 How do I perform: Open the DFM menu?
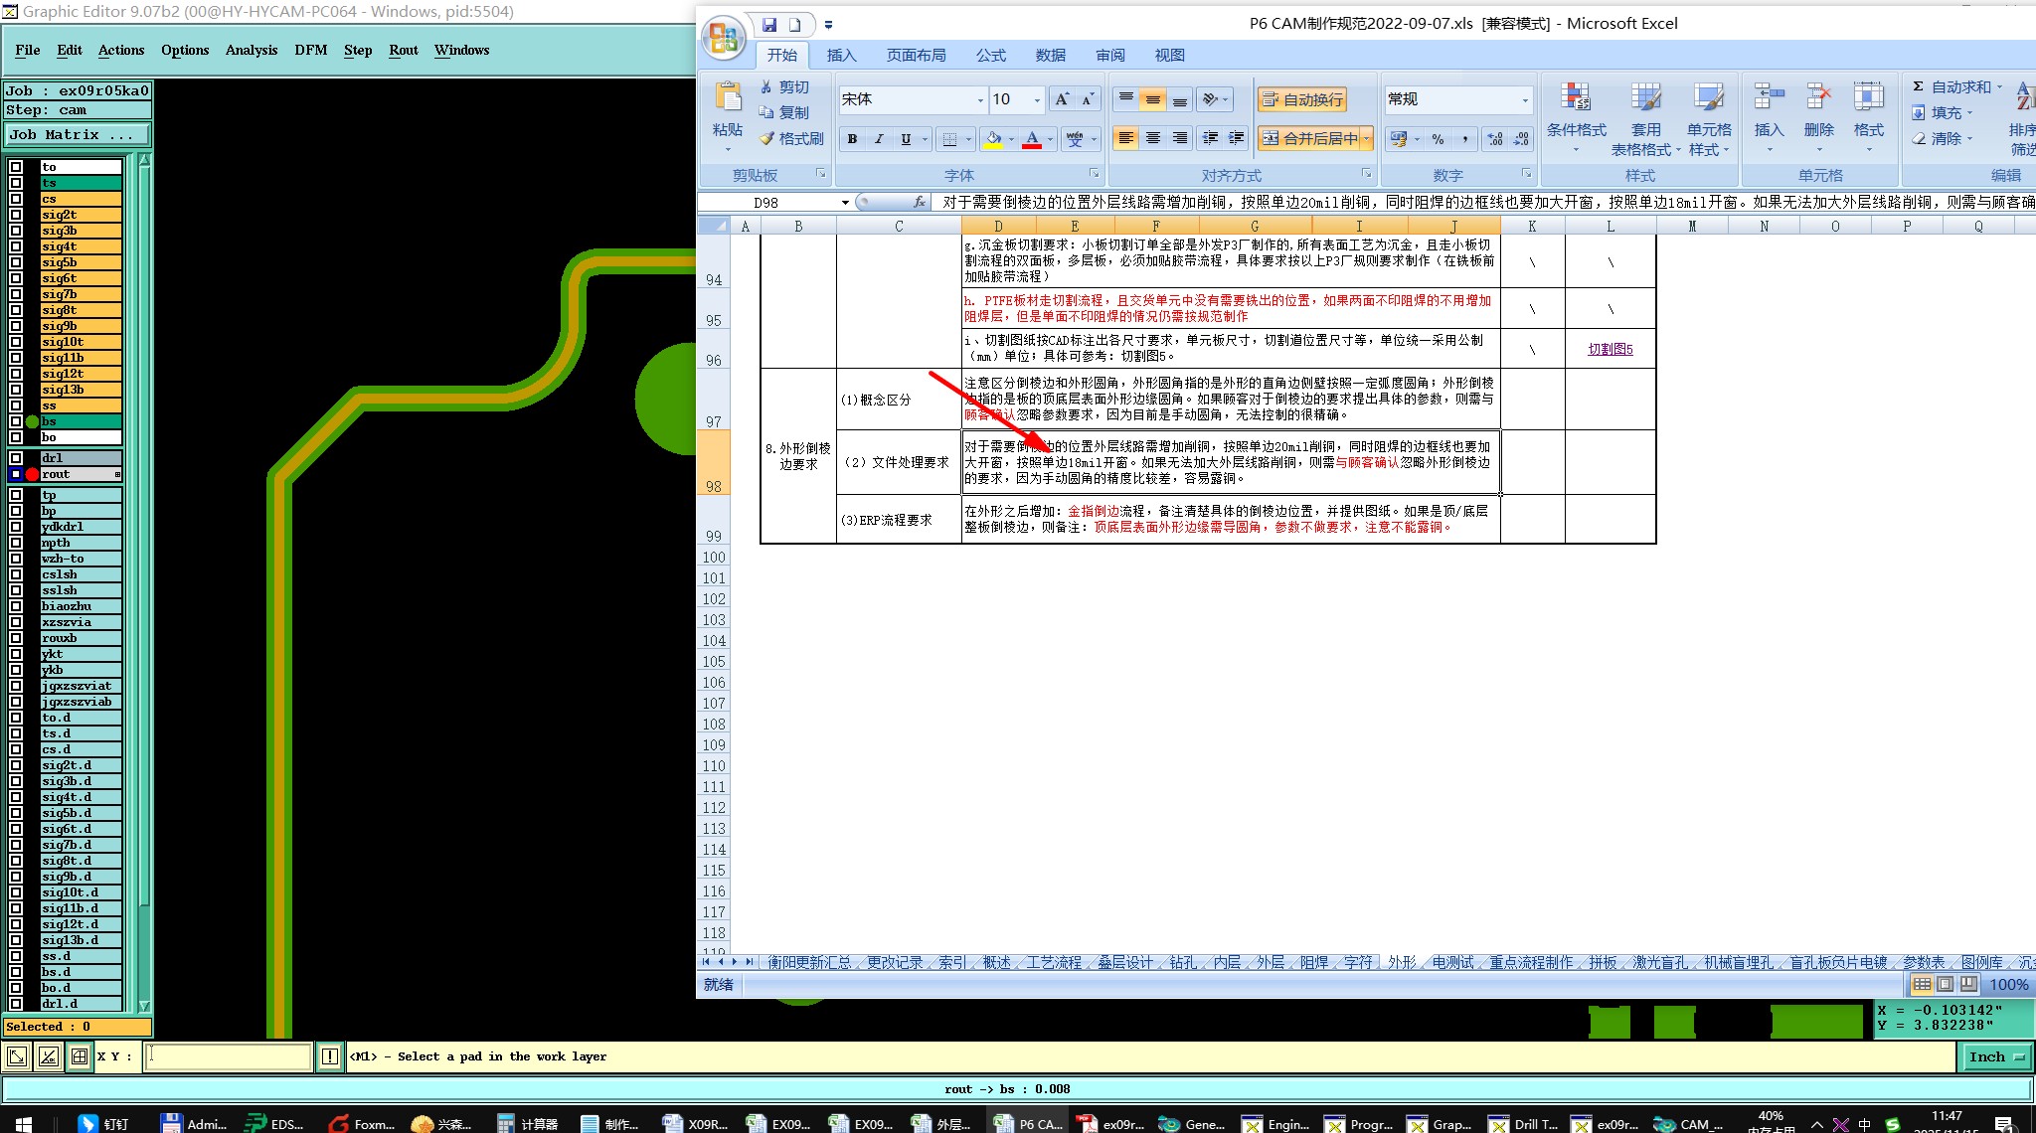click(x=310, y=50)
